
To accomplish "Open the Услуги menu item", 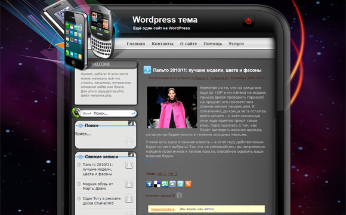I will click(236, 44).
